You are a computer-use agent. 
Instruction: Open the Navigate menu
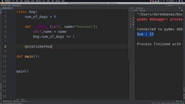(x=27, y=1)
